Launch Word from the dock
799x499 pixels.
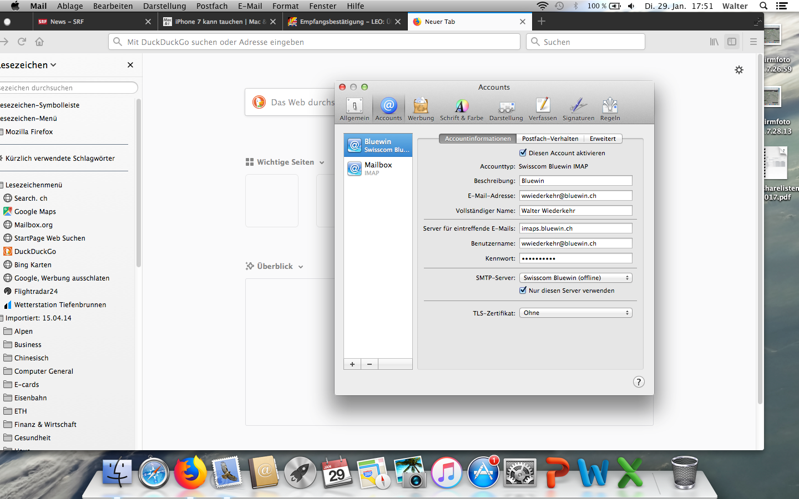(593, 472)
